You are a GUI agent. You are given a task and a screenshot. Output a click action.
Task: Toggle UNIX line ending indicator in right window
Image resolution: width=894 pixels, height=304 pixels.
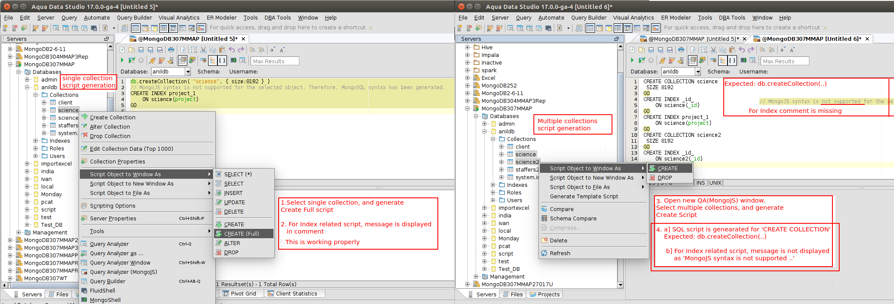pos(715,183)
